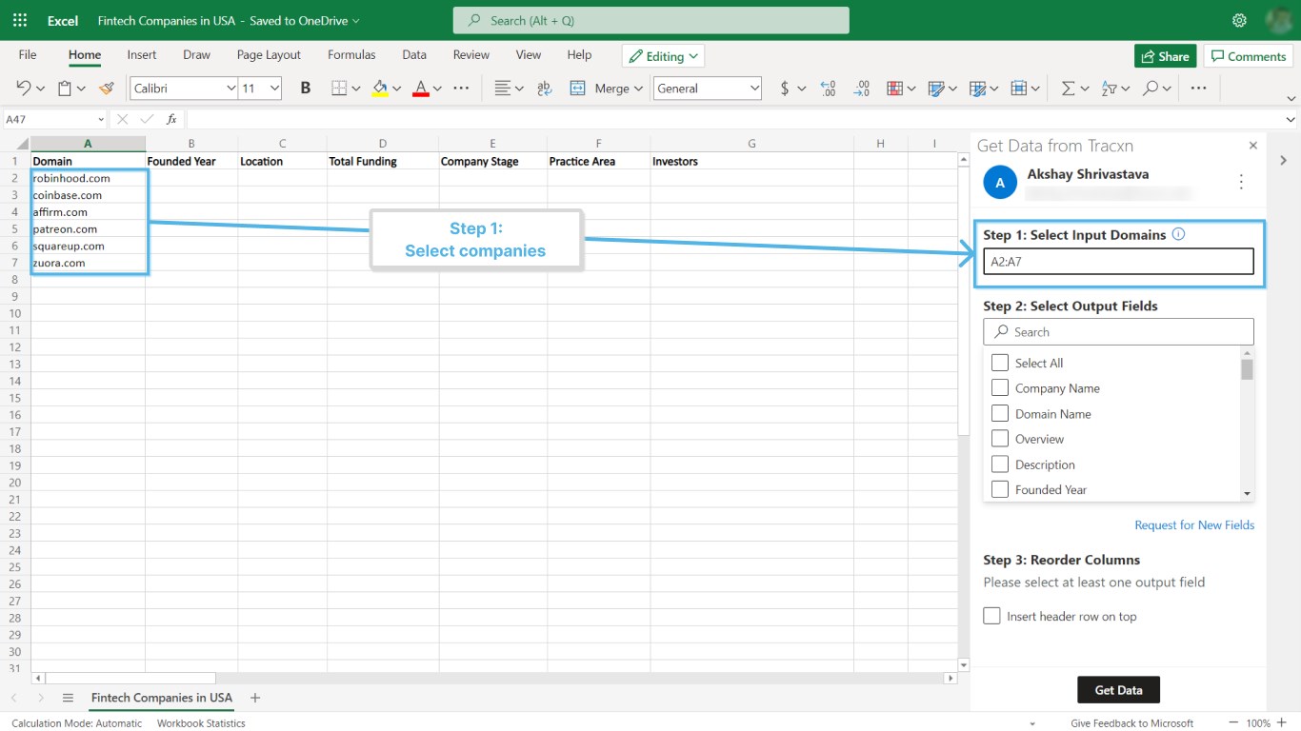This screenshot has width=1301, height=731.
Task: Click the Merge cells button
Action: click(x=605, y=89)
